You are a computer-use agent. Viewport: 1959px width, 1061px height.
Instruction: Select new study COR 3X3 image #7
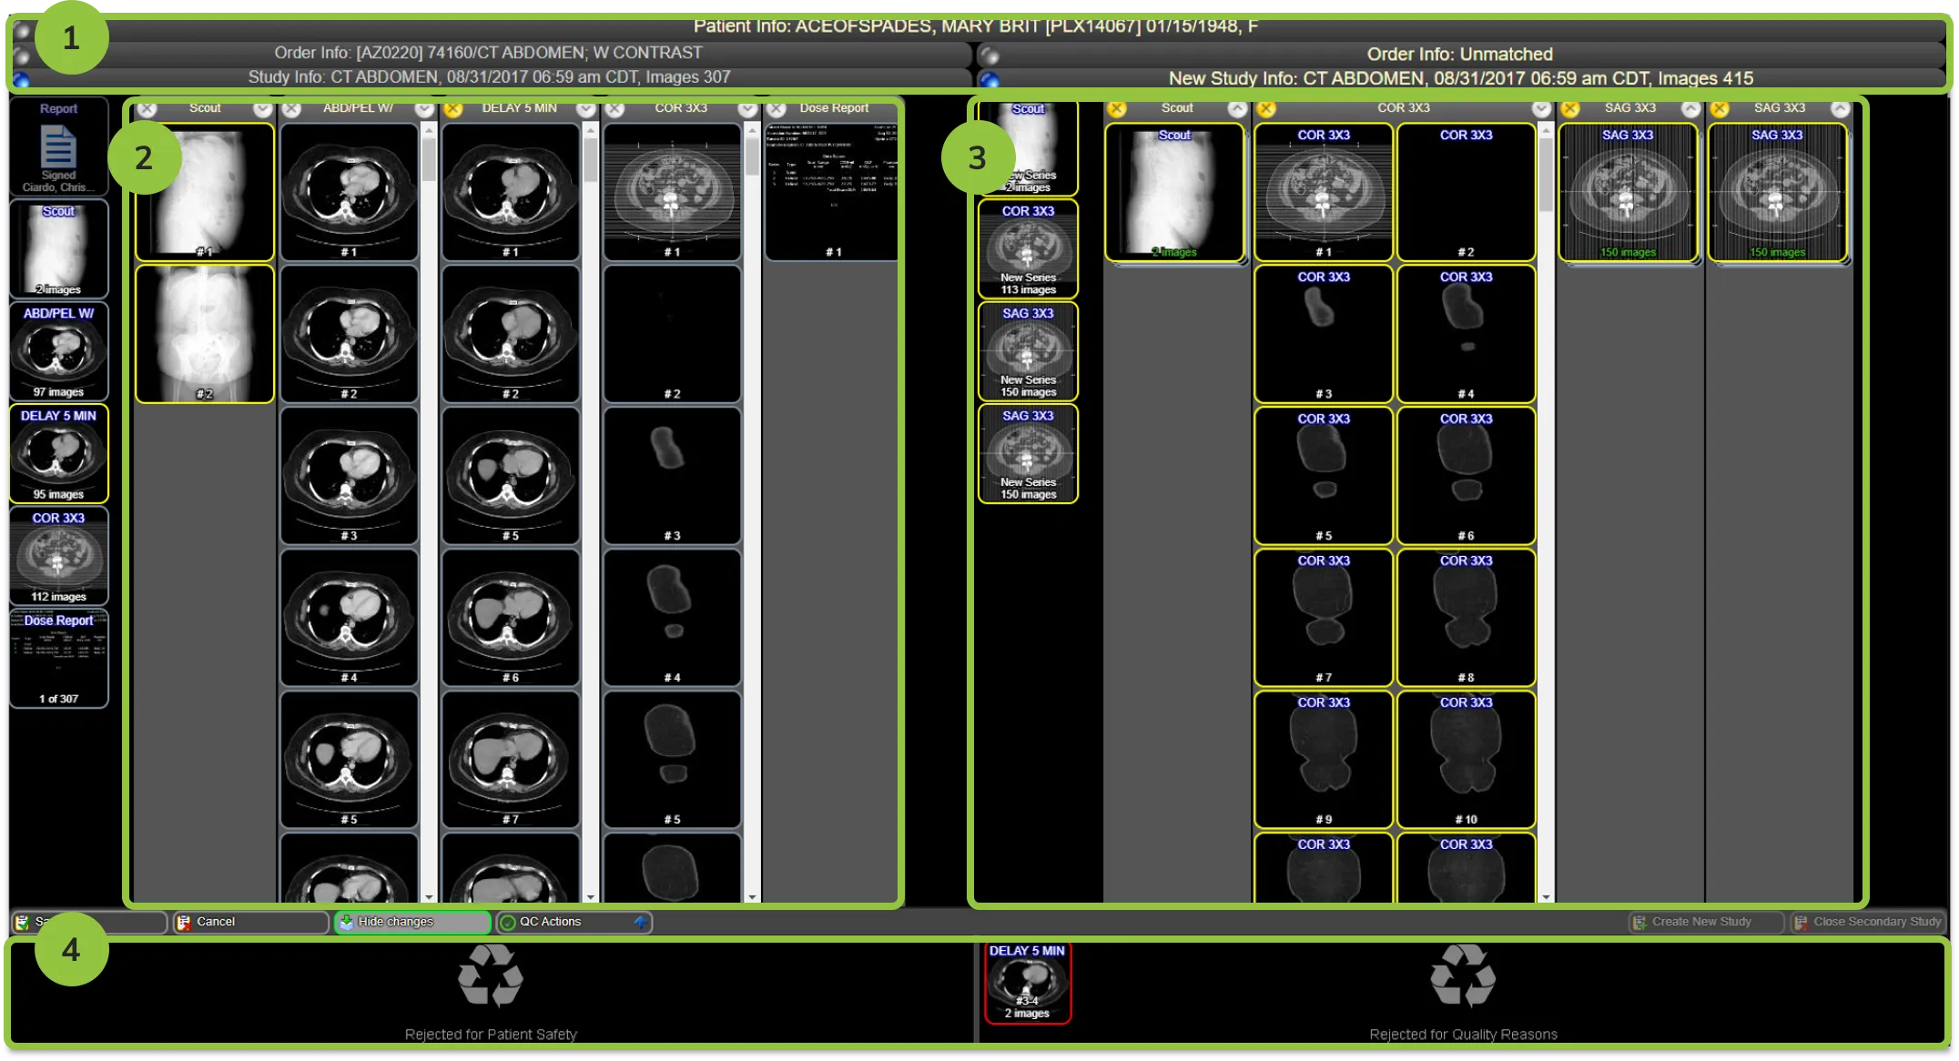[x=1324, y=618]
